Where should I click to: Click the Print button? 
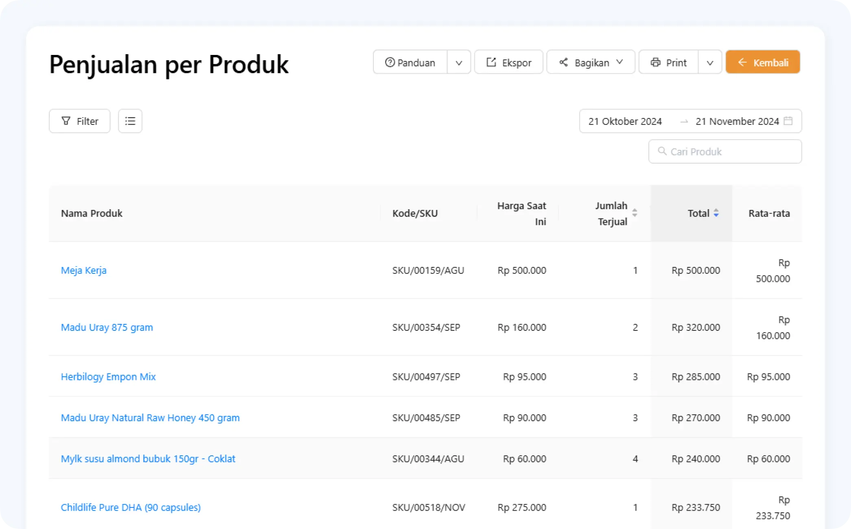669,62
